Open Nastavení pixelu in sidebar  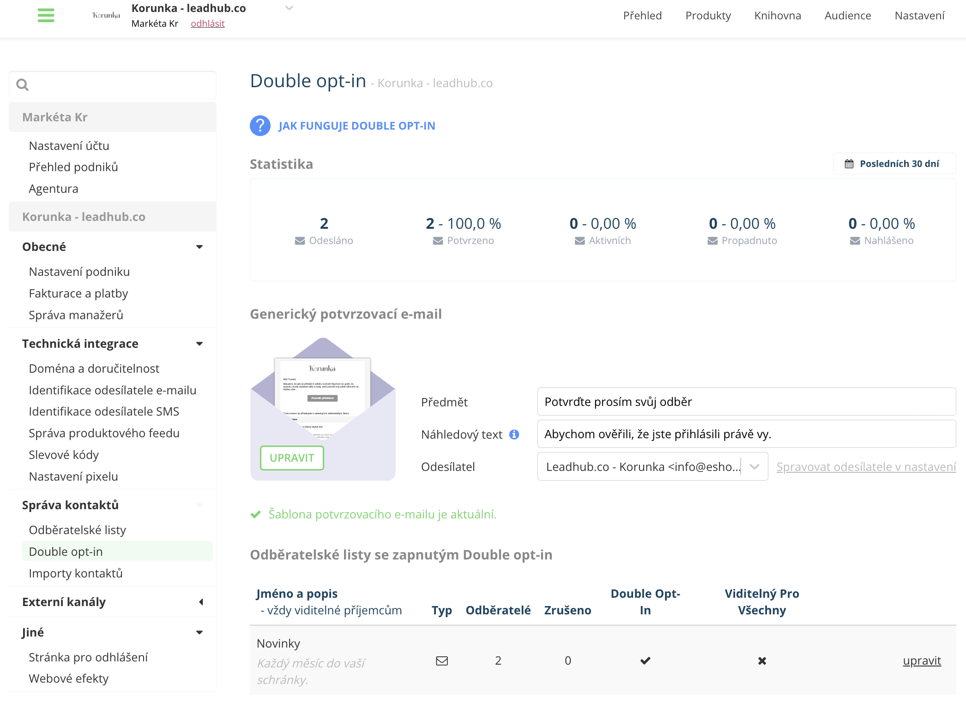73,476
